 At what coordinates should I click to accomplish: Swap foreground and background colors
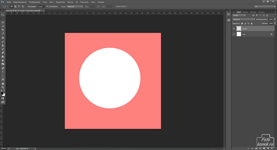coord(4,90)
